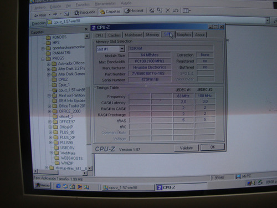Click the Move To icon in toolbar
The width and height of the screenshot is (277, 208).
(x=152, y=11)
